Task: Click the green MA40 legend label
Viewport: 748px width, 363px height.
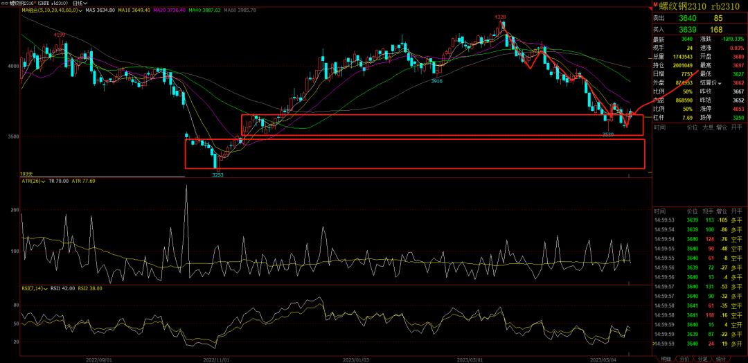Action: click(x=208, y=10)
